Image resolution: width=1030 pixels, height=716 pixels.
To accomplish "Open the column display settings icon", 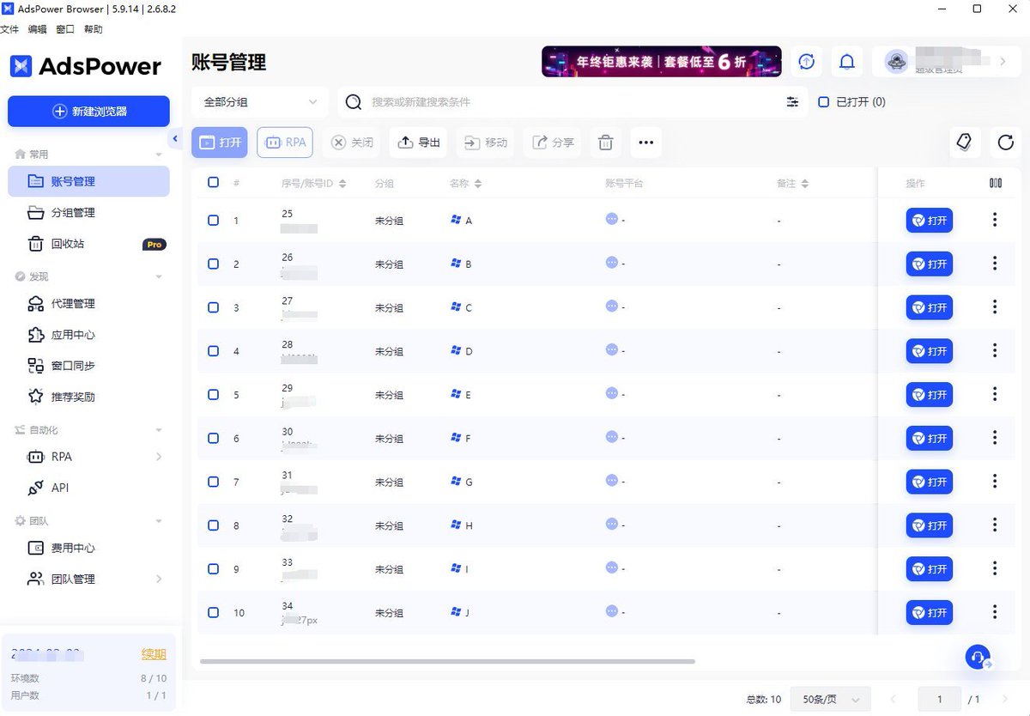I will coord(995,182).
